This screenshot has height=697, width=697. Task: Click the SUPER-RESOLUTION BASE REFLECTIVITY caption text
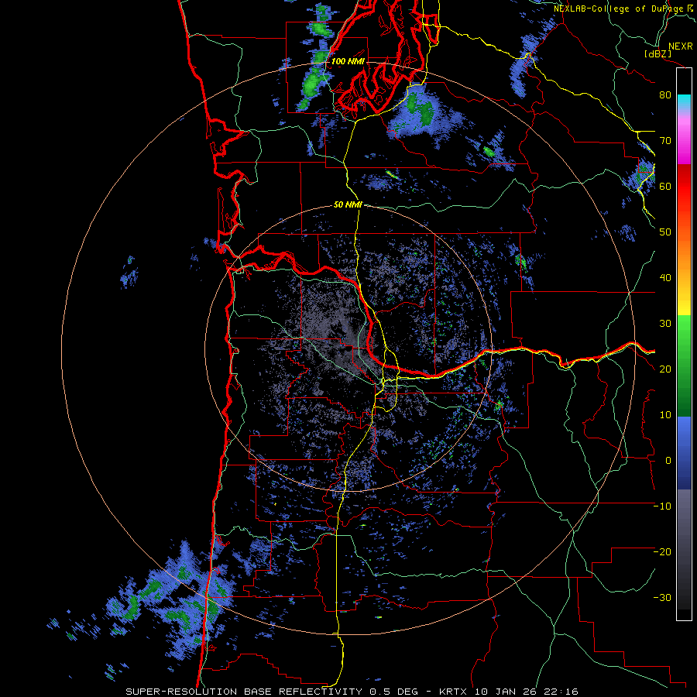pyautogui.click(x=243, y=692)
